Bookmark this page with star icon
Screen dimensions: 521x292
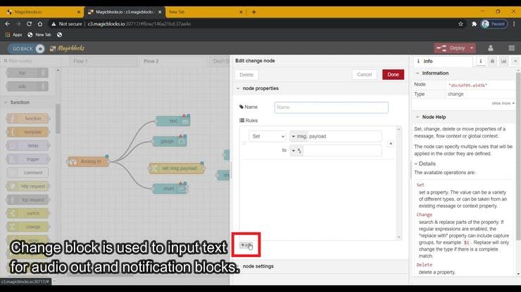(460, 24)
